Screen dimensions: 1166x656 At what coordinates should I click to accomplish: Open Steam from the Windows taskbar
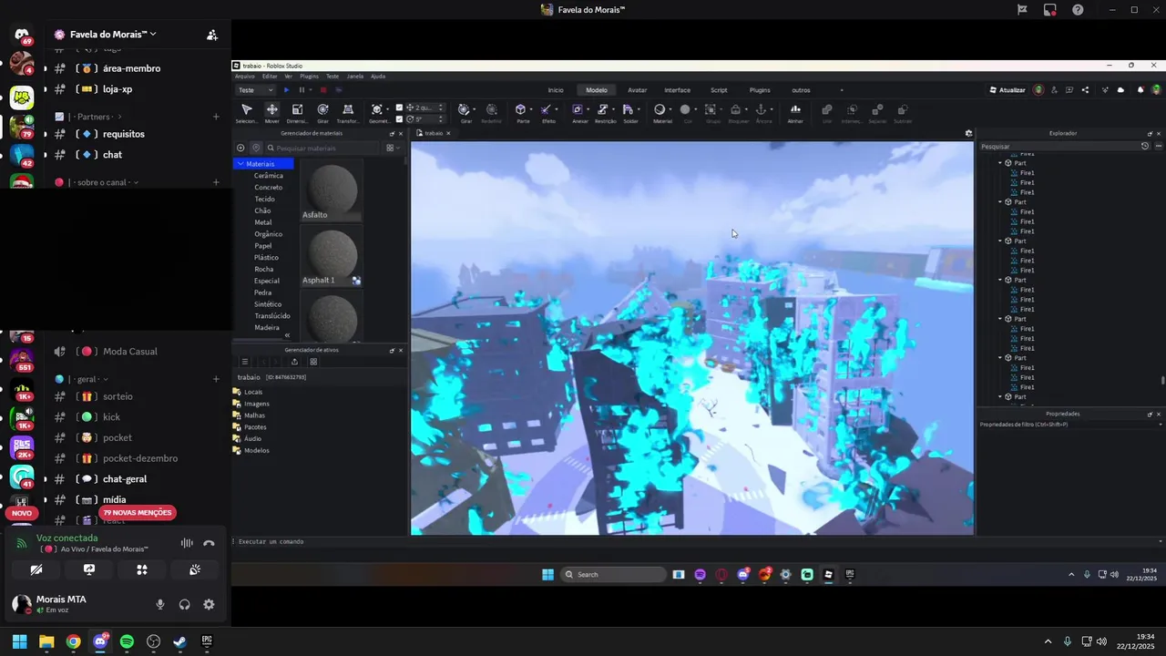point(180,641)
